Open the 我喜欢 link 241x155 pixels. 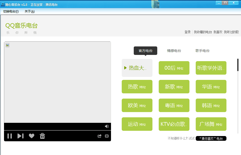click(x=218, y=32)
